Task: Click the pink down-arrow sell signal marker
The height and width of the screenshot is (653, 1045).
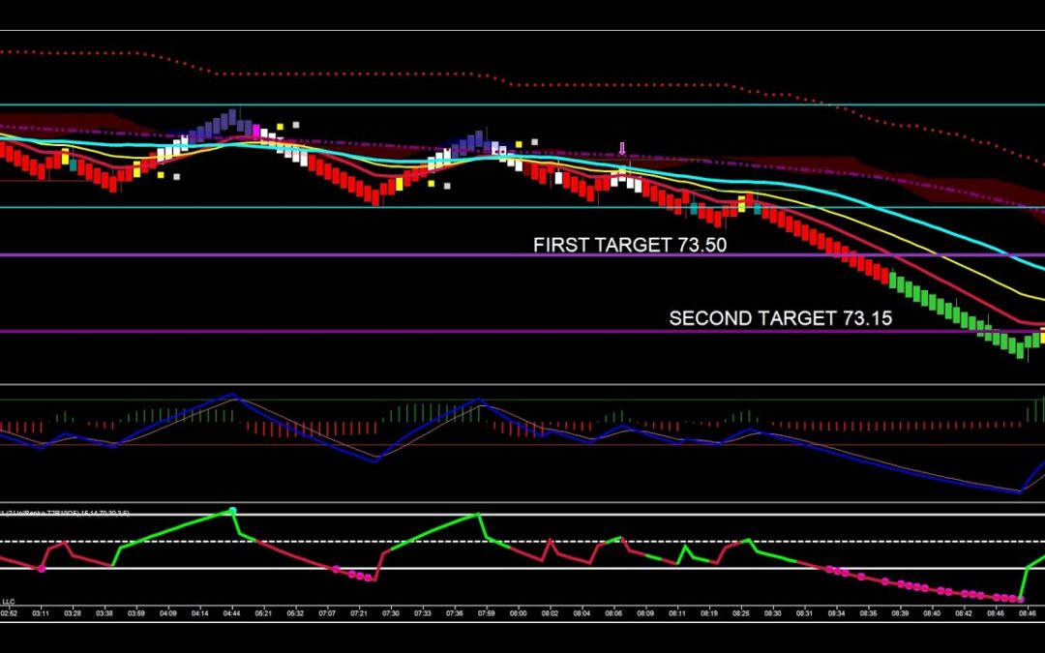Action: pyautogui.click(x=622, y=149)
